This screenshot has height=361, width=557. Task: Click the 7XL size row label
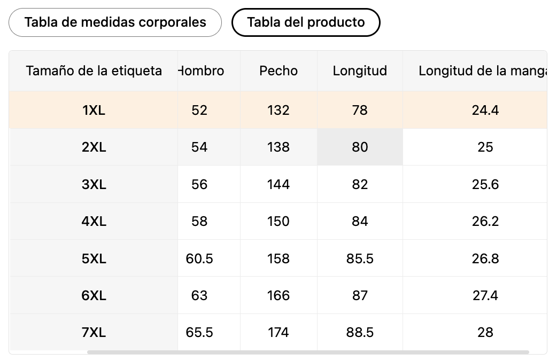coord(94,332)
